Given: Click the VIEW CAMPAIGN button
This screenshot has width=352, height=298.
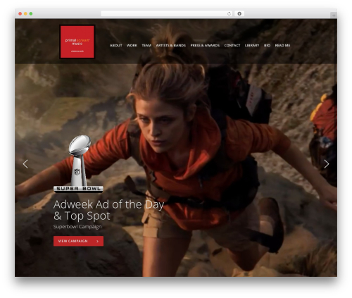Looking at the screenshot, I should (x=78, y=241).
